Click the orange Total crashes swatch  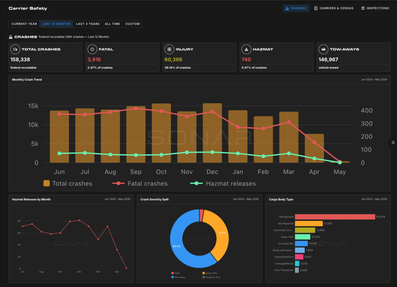(x=47, y=184)
